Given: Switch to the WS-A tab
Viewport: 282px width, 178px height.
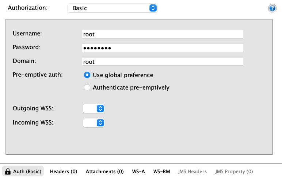Looking at the screenshot, I should point(138,171).
